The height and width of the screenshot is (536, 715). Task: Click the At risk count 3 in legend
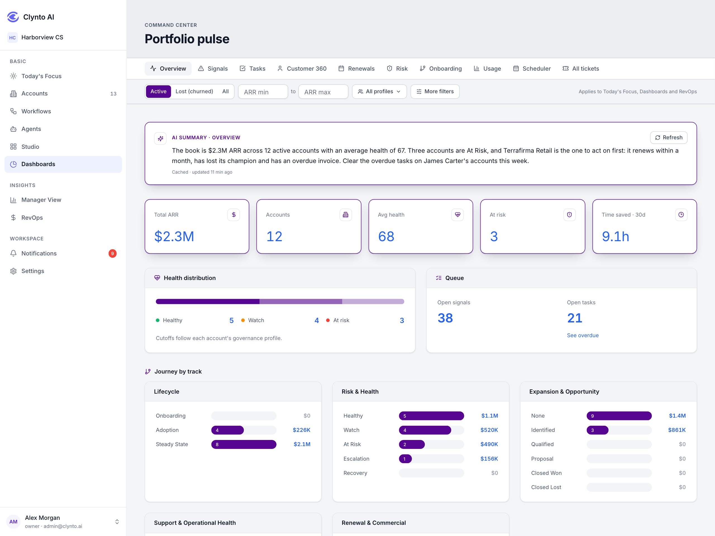(402, 320)
